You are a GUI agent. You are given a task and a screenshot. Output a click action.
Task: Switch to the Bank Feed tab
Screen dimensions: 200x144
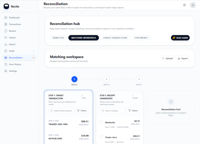point(58,38)
